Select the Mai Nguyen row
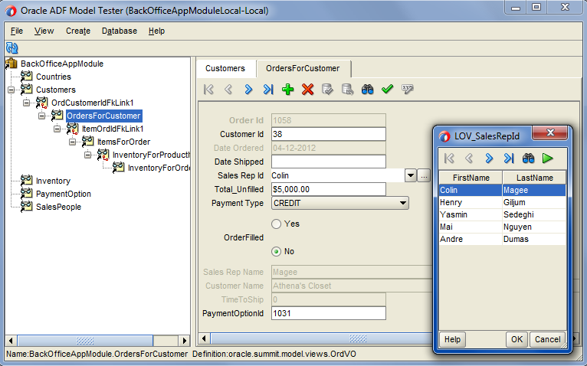Screen dimensions: 587x366 click(503, 227)
